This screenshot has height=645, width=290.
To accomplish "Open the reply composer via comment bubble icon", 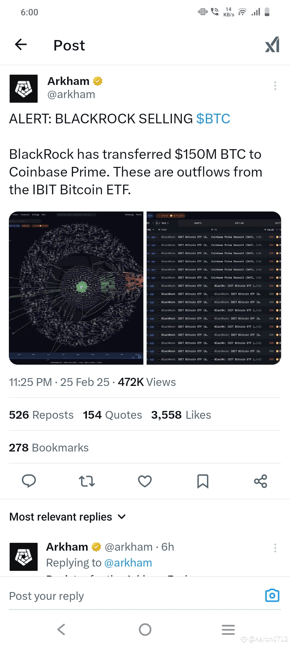I will tap(29, 481).
